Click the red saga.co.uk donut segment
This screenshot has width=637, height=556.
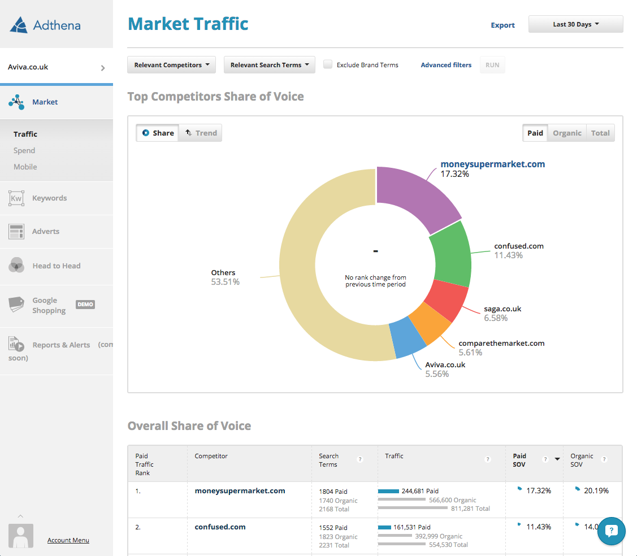pyautogui.click(x=446, y=301)
